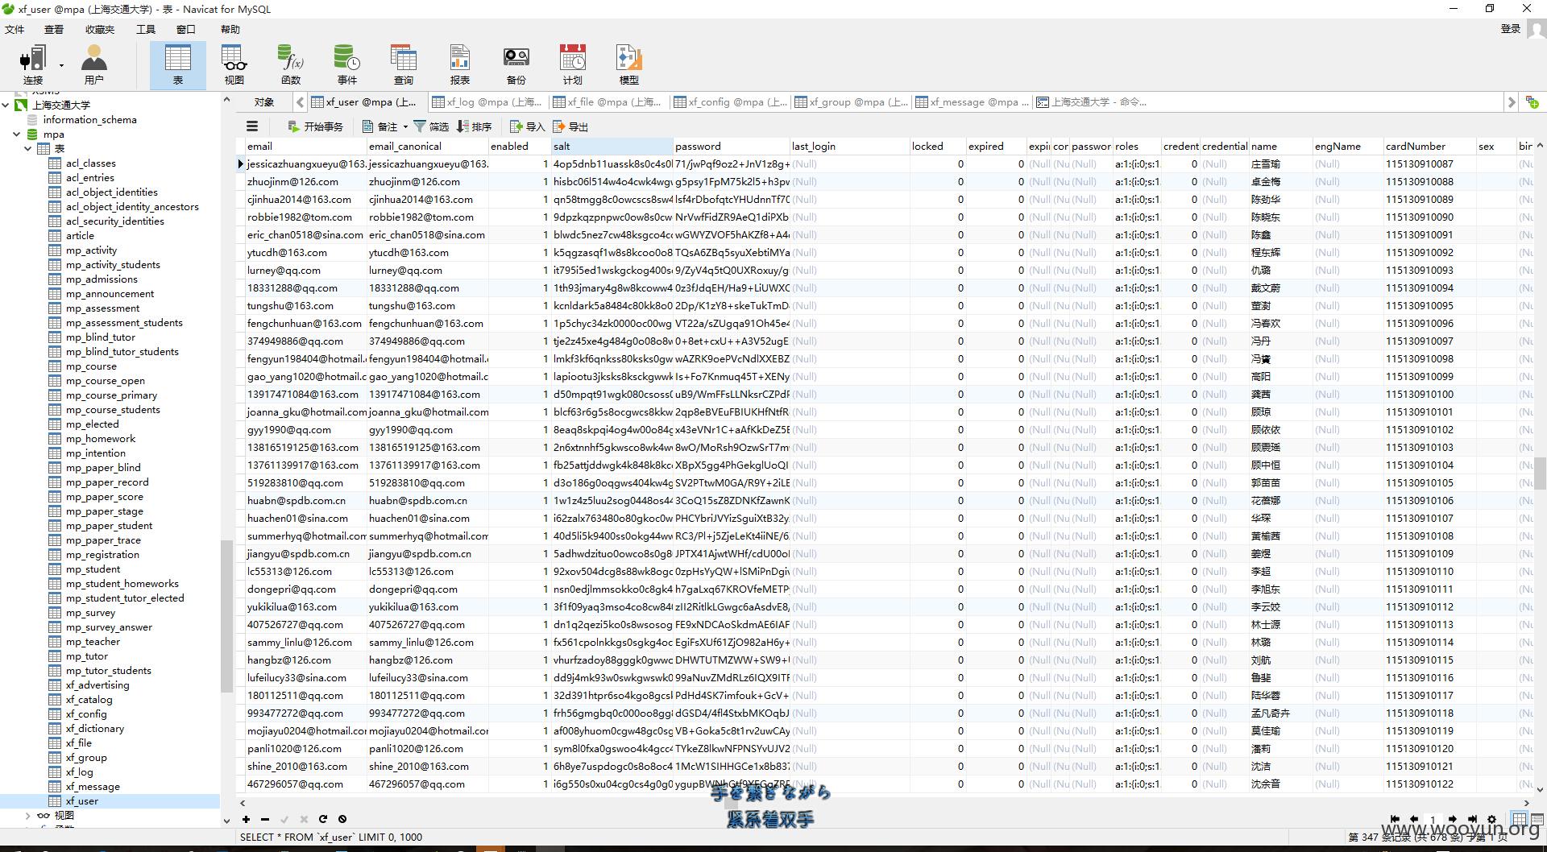Switch to form view using the status bar icon

1537,819
